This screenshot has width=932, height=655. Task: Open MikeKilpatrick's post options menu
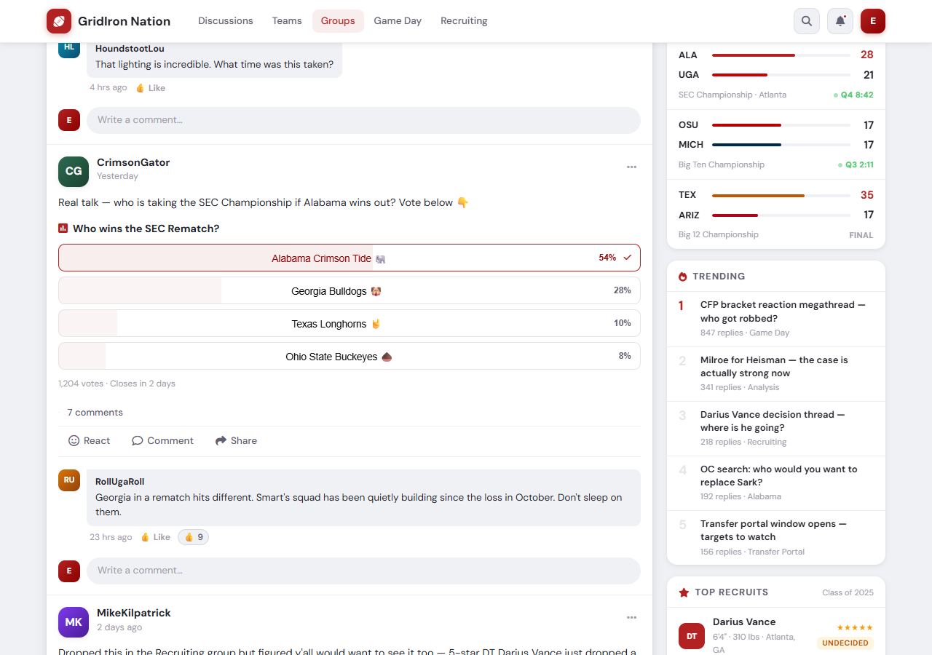tap(632, 618)
